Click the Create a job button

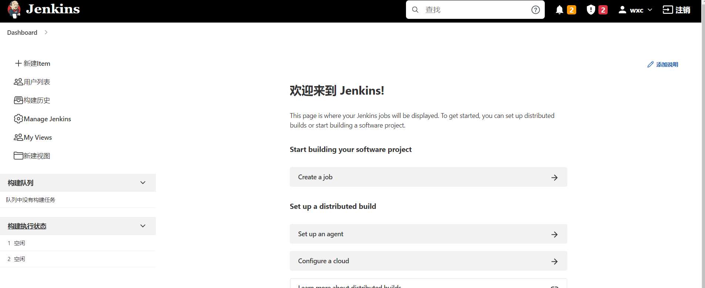[429, 177]
